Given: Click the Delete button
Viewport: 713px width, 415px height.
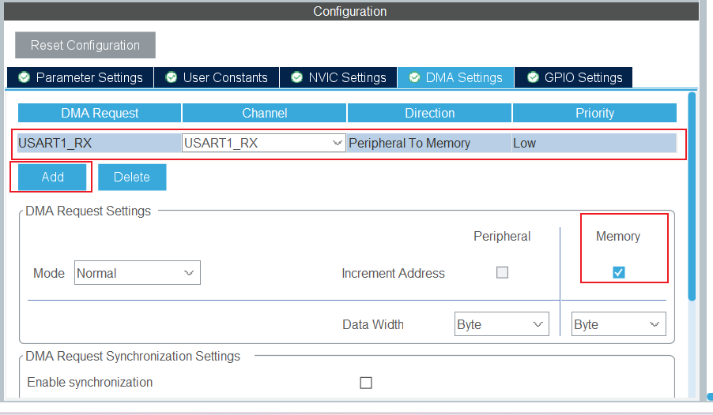Looking at the screenshot, I should tap(132, 177).
